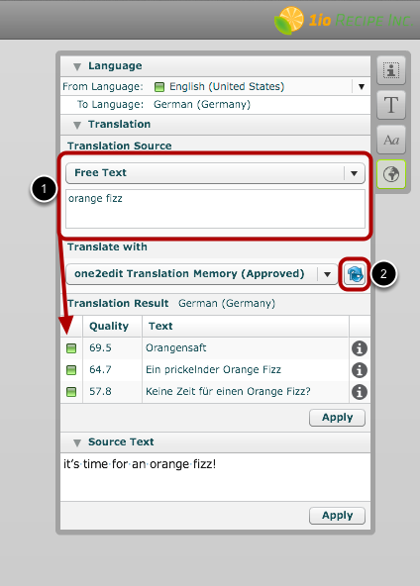Open the info panel icon in the sidebar

point(391,70)
